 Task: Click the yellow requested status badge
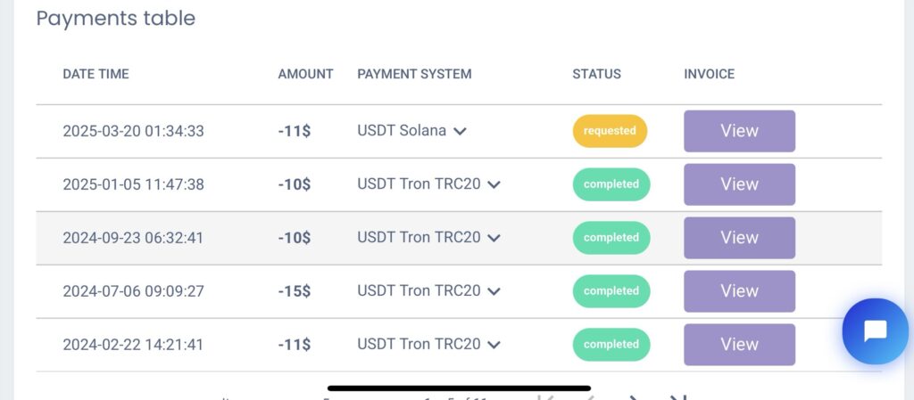point(610,131)
